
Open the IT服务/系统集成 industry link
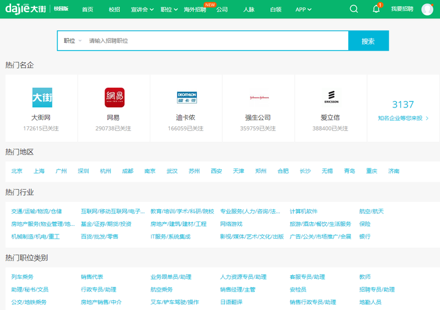tap(170, 237)
